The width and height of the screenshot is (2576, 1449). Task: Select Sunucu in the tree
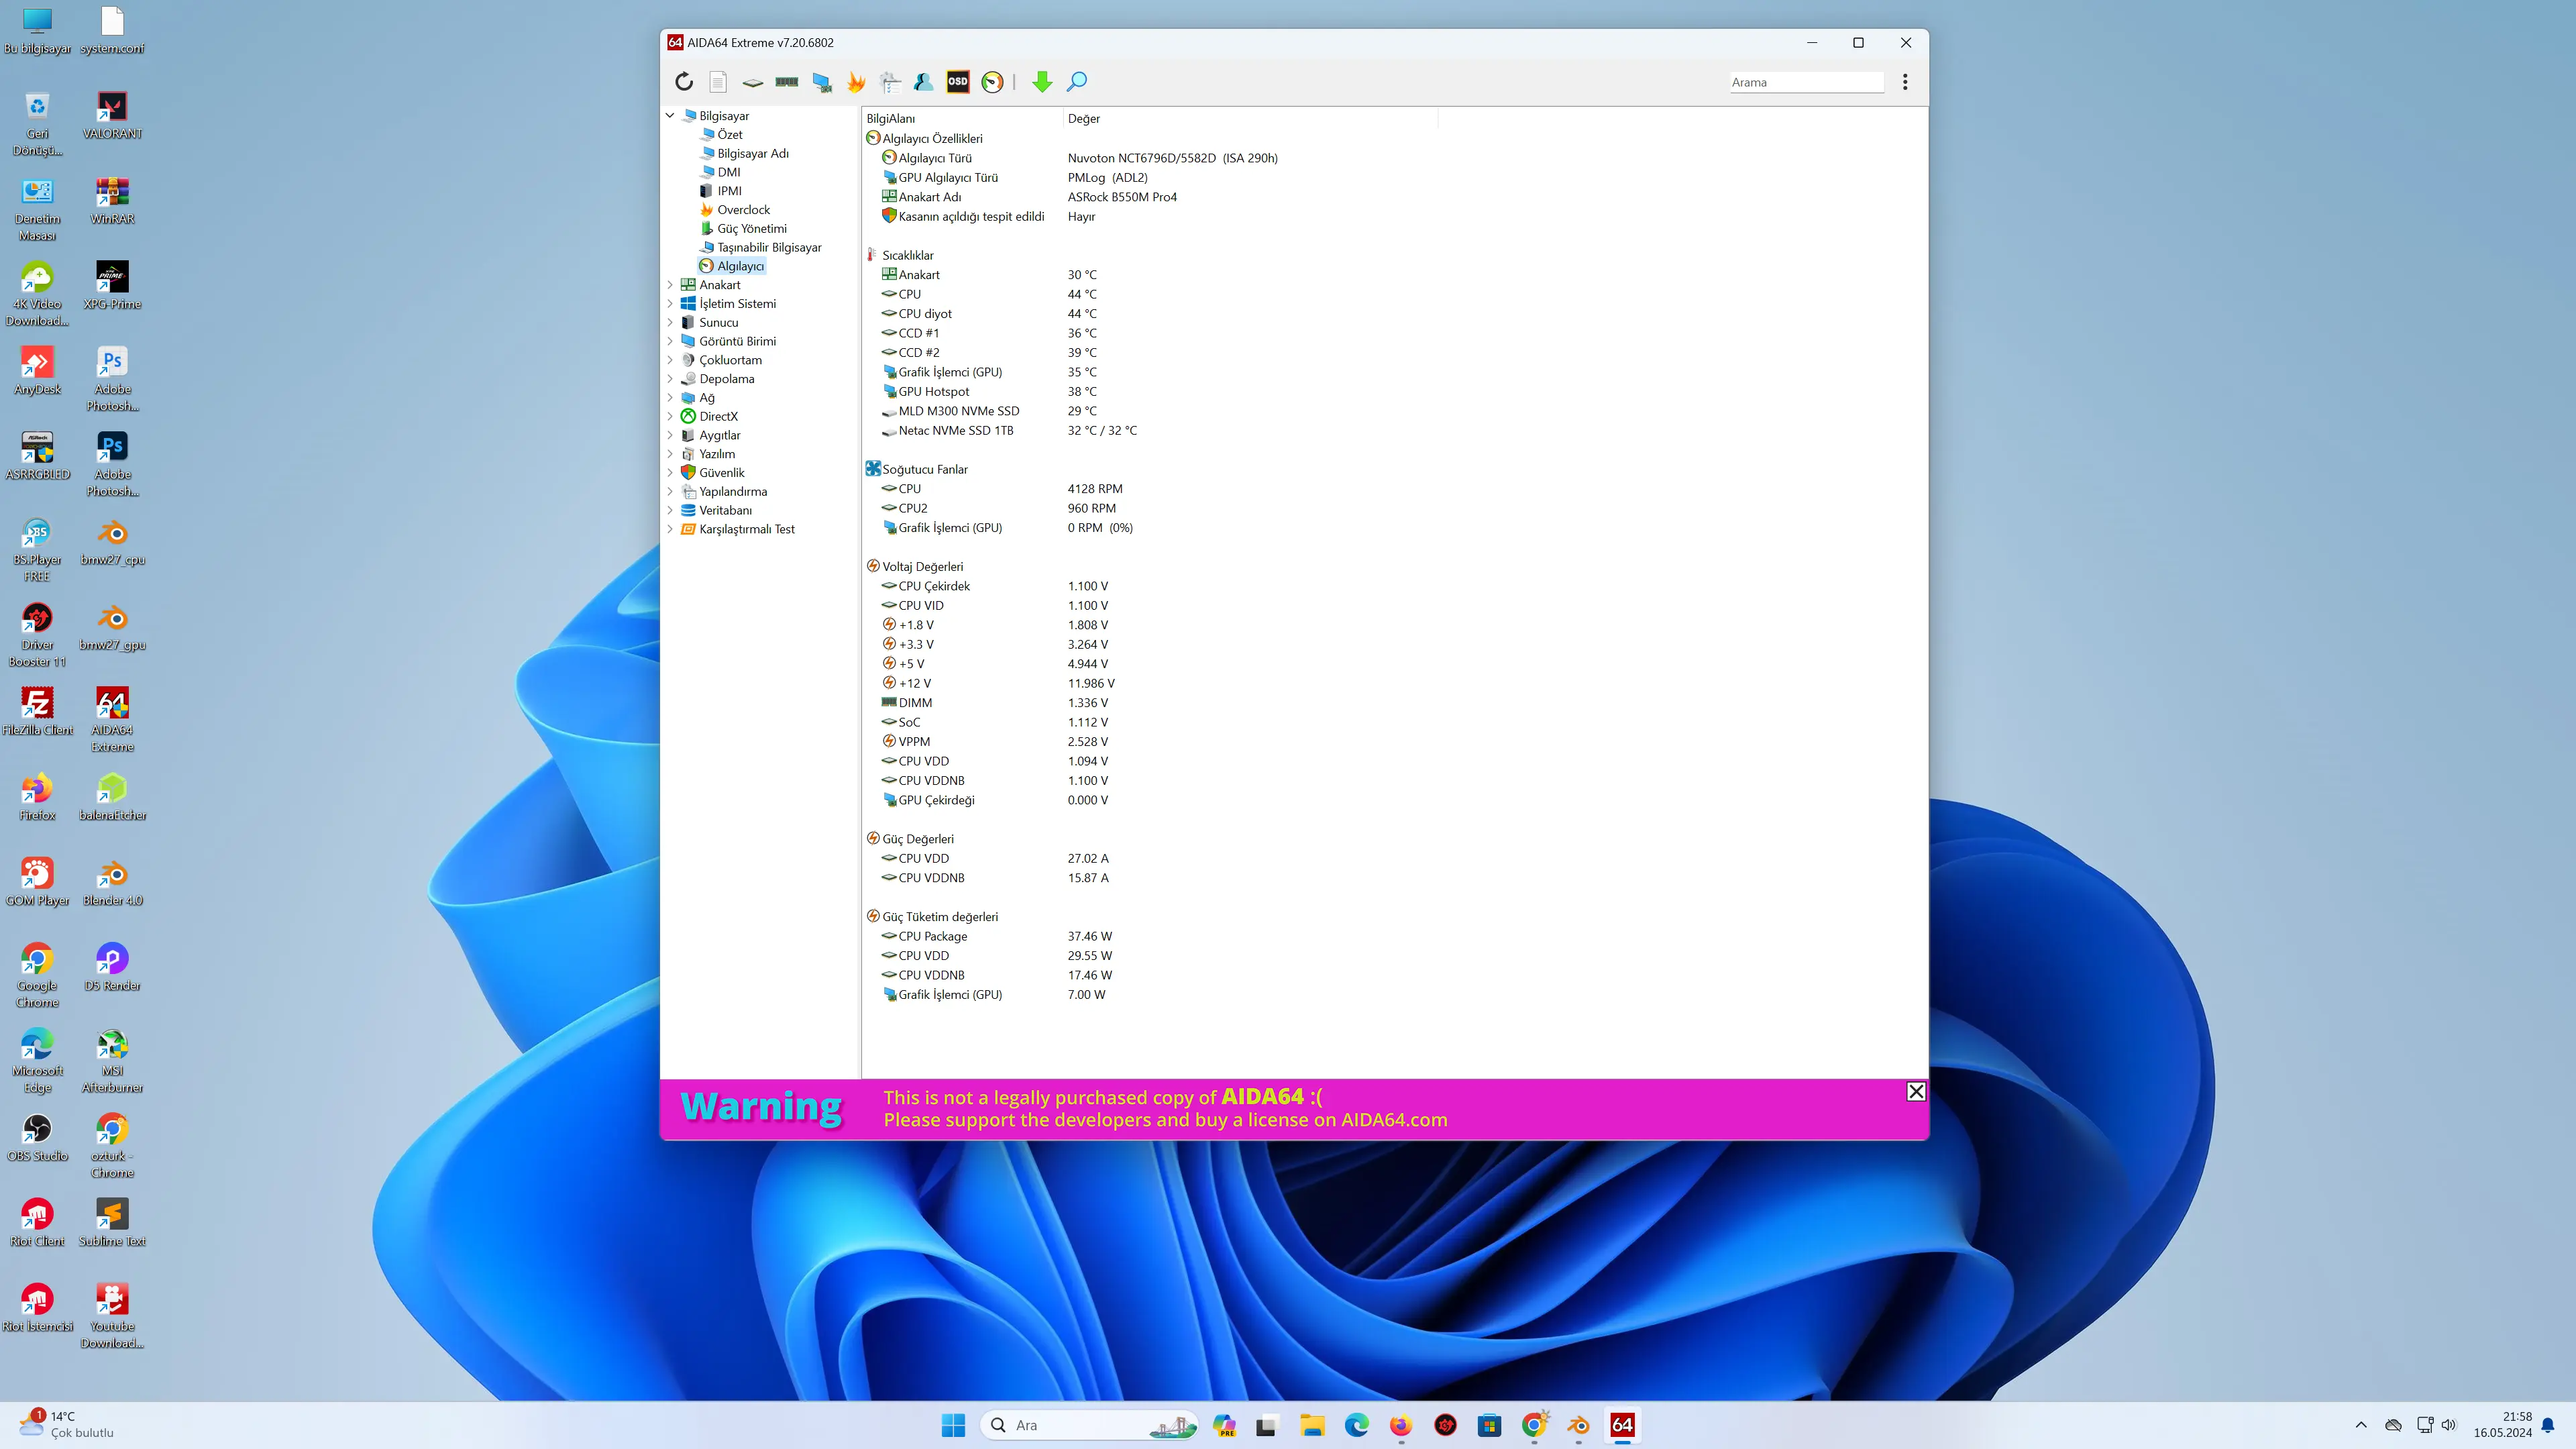click(x=718, y=322)
